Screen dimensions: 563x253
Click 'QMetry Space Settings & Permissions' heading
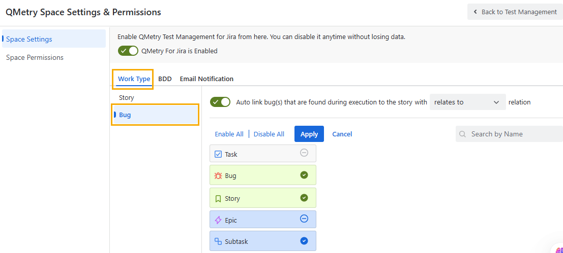pyautogui.click(x=83, y=12)
